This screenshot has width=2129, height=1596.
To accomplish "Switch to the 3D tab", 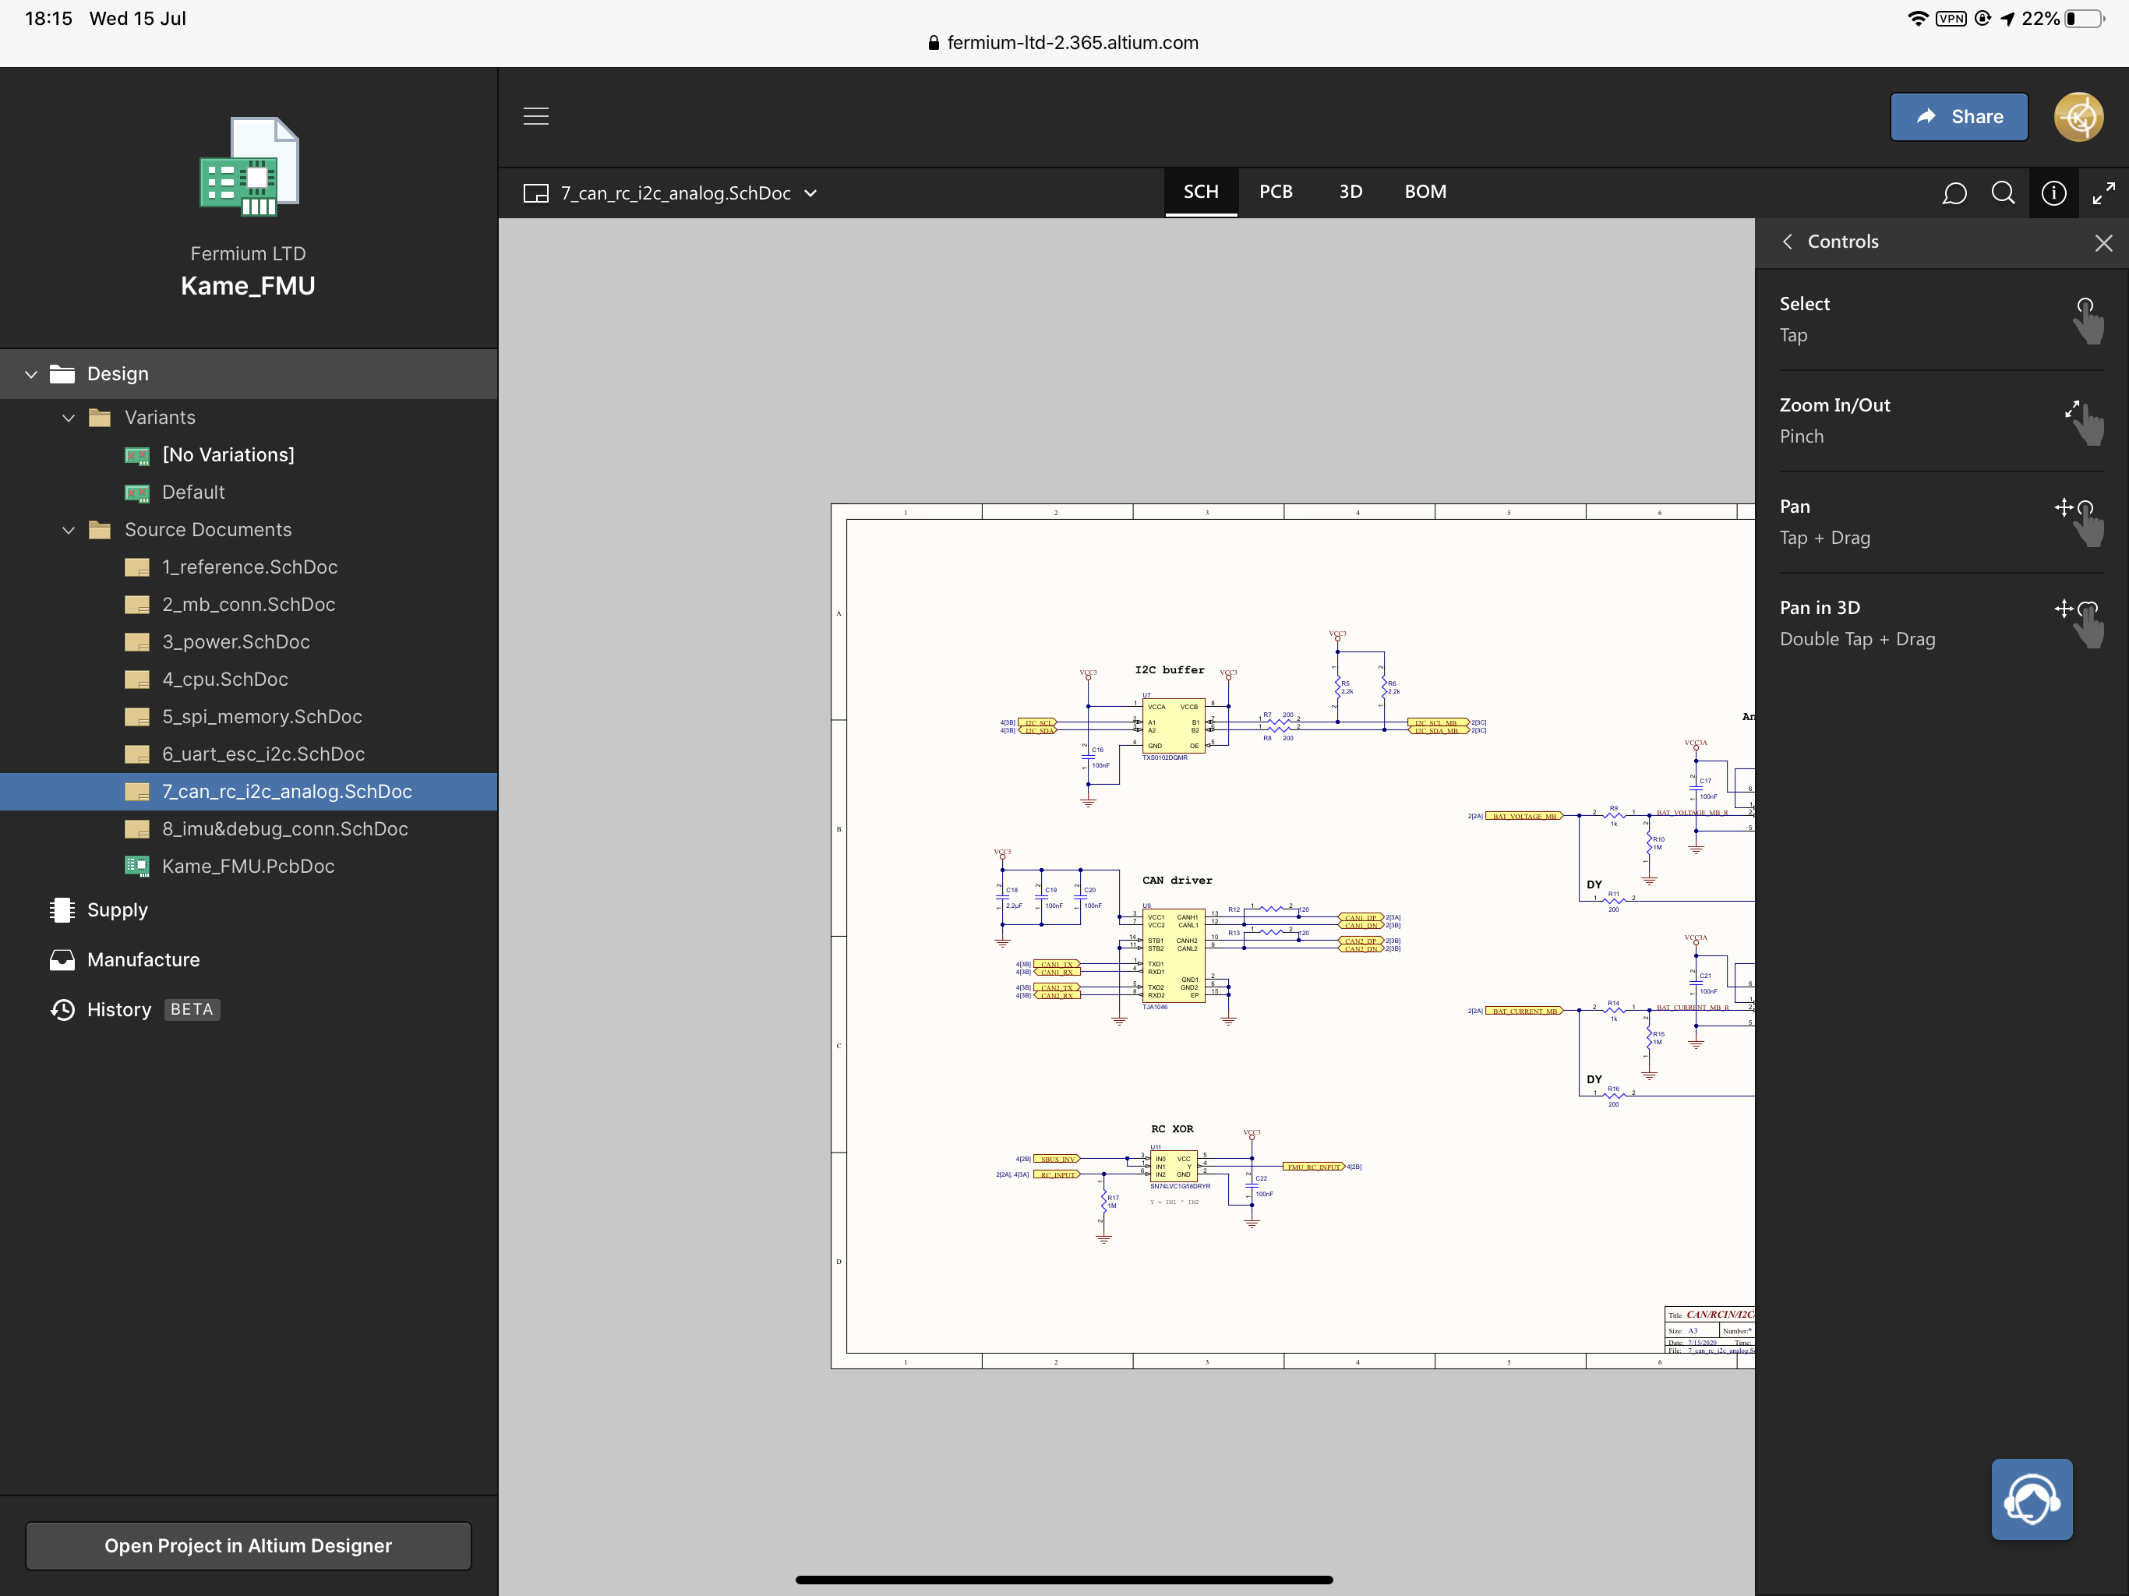I will [1350, 192].
